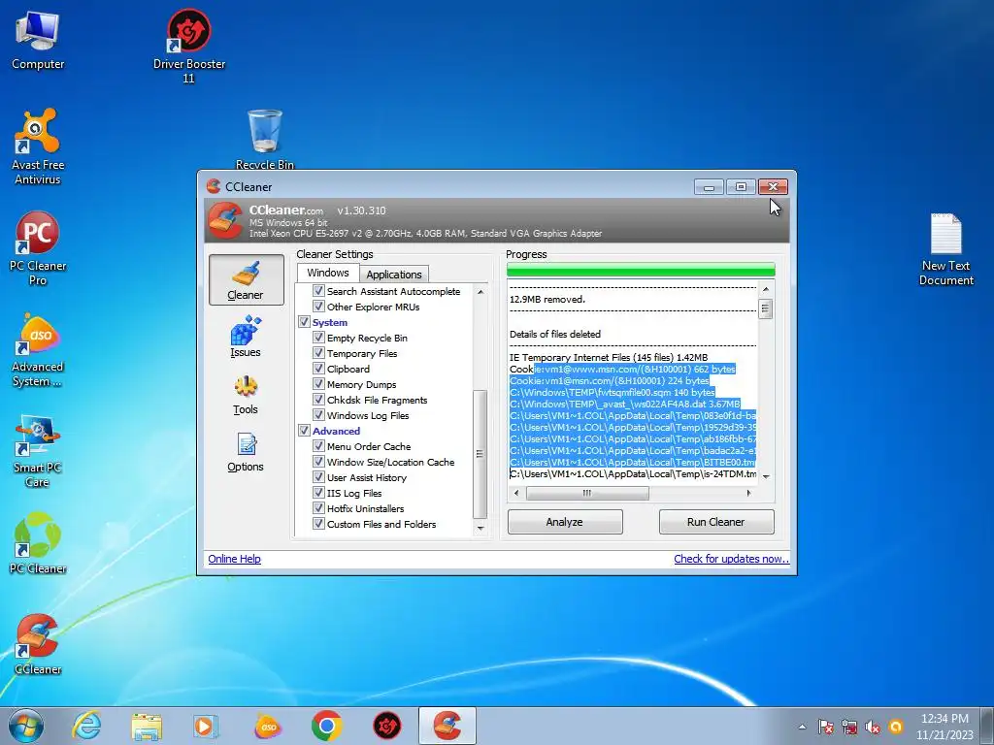994x745 pixels.
Task: Click settings list scroll down arrow
Action: coord(480,528)
